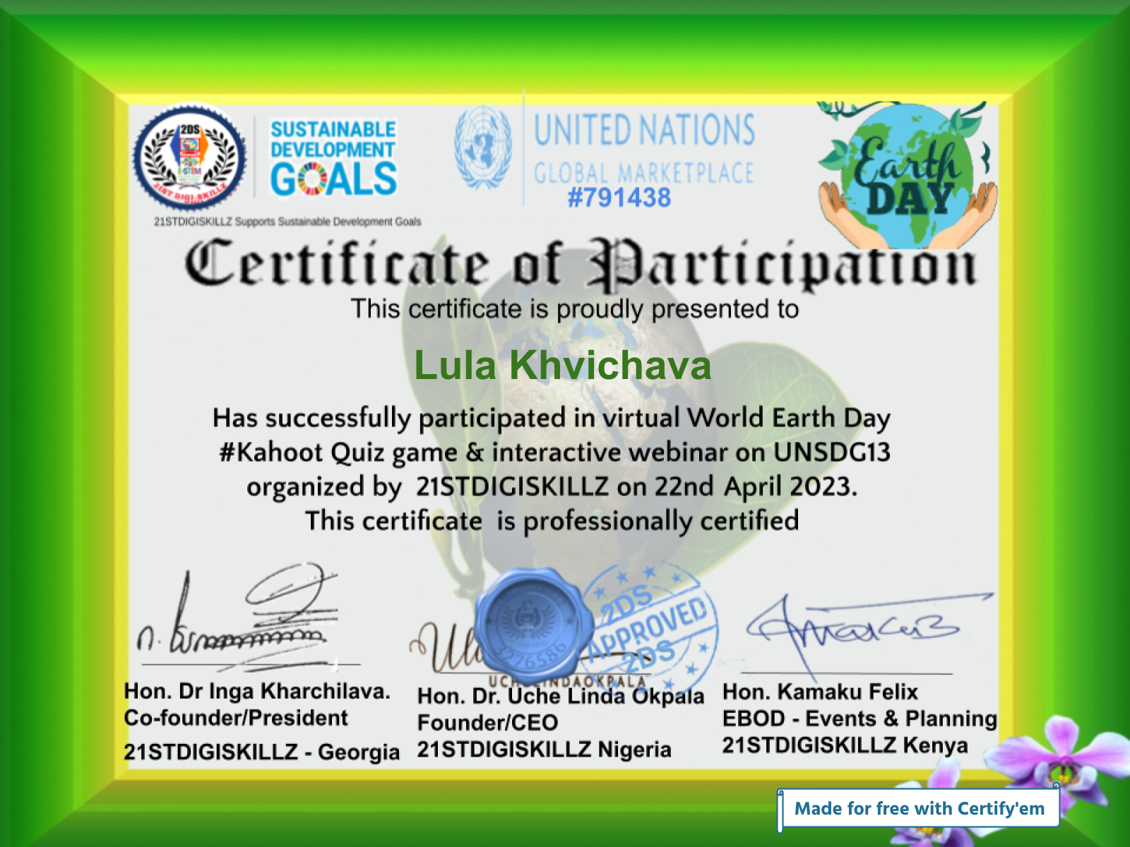Click the Sustainable Development Goals logo

(333, 158)
